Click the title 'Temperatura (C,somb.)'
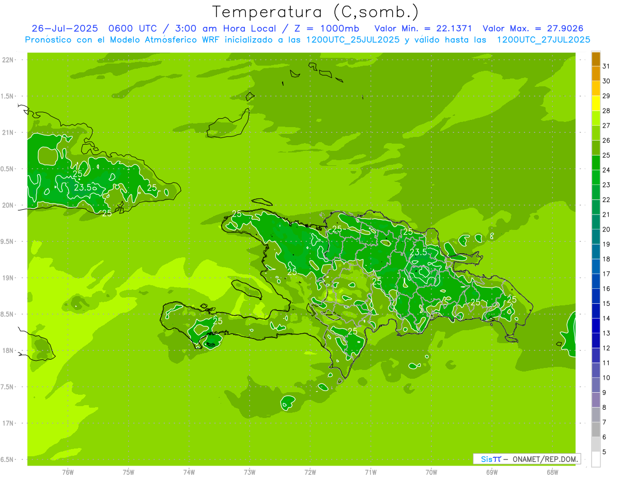The height and width of the screenshot is (479, 620). click(x=316, y=12)
